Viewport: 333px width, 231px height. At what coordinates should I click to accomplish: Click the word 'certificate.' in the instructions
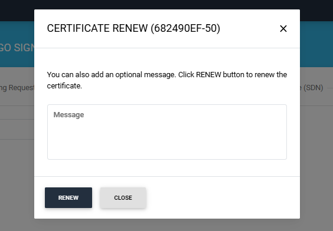click(x=64, y=86)
